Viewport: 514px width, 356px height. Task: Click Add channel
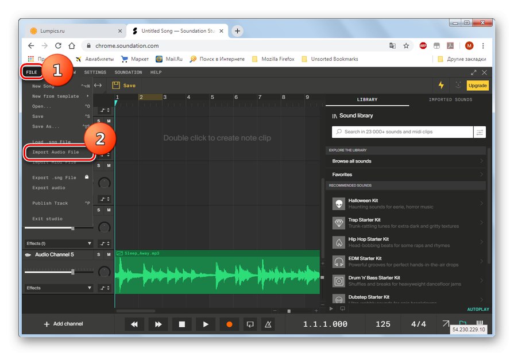(63, 324)
